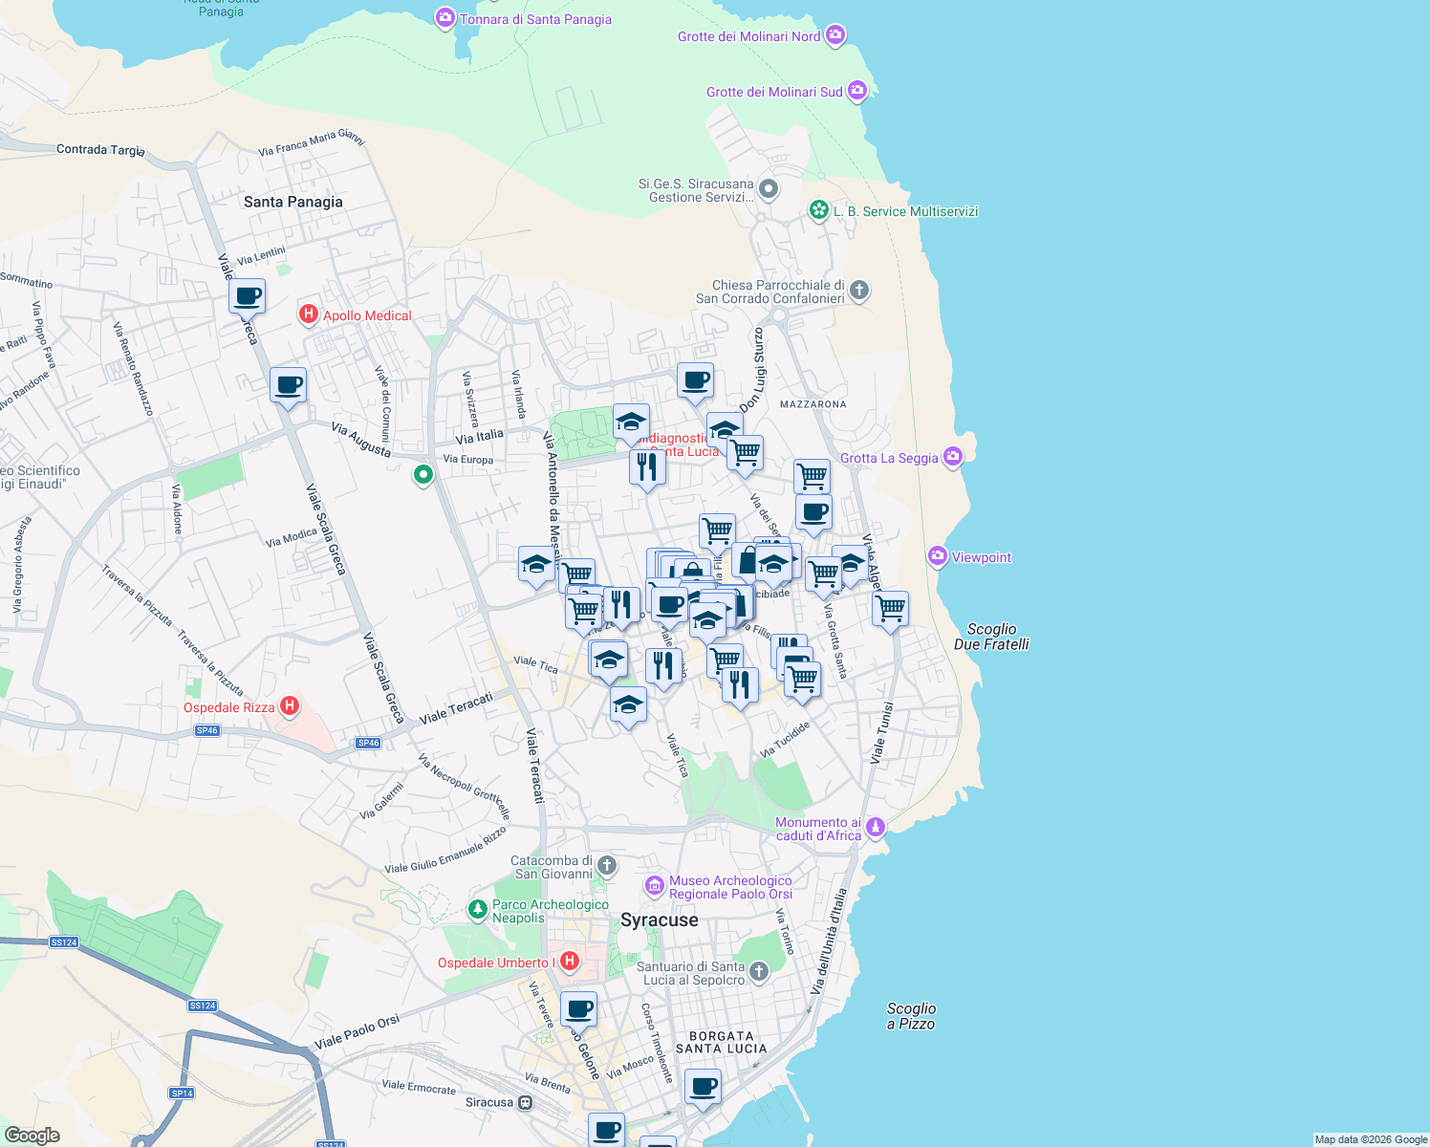Screen dimensions: 1430x1147
Task: Click the graduation cap marker near Viale Tica
Action: (x=609, y=660)
